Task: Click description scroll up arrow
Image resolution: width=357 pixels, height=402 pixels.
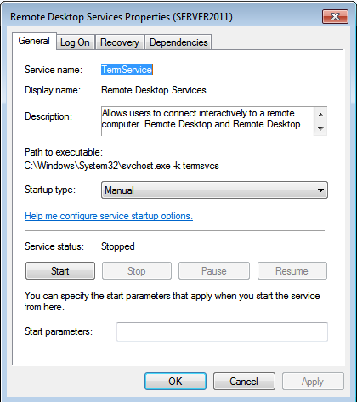Action: point(320,115)
